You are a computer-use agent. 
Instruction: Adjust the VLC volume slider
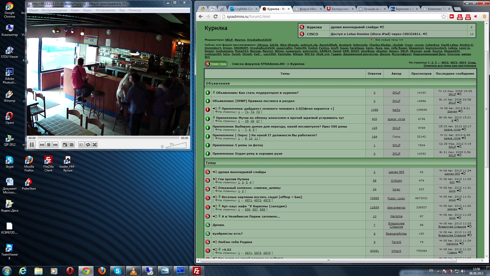pos(176,145)
